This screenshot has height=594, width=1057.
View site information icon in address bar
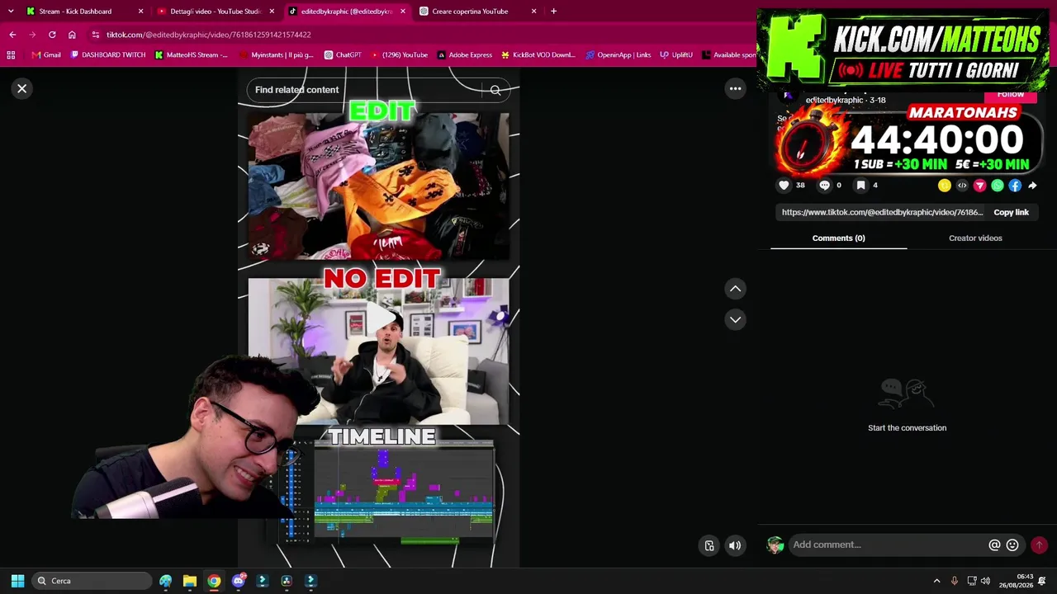click(96, 35)
